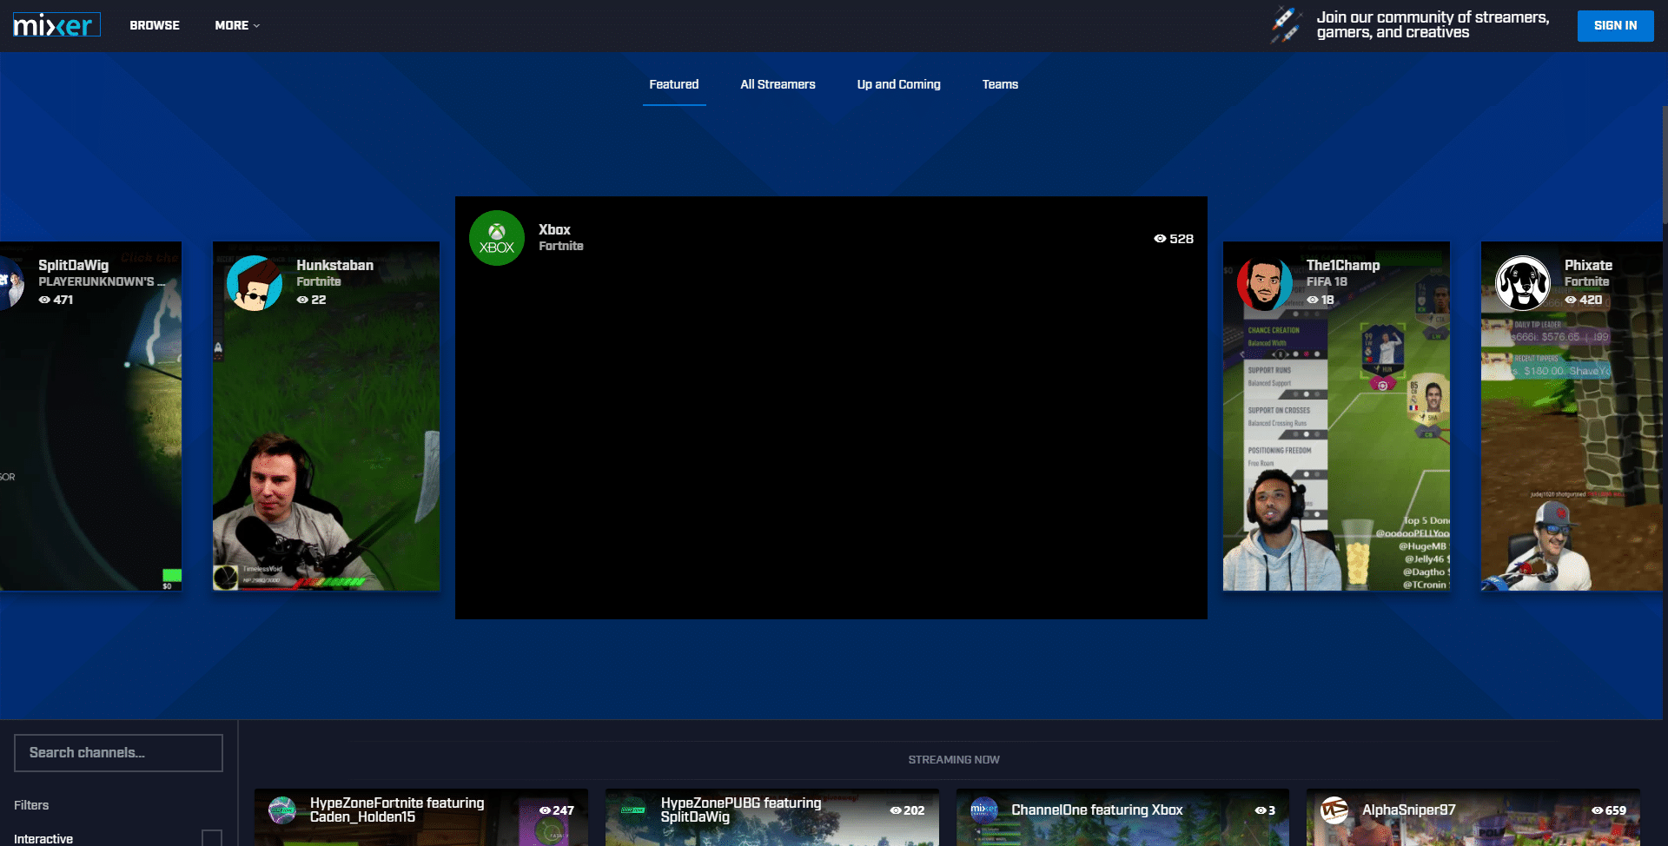
Task: Click the ChannelOne Mixer avatar icon
Action: 983,810
